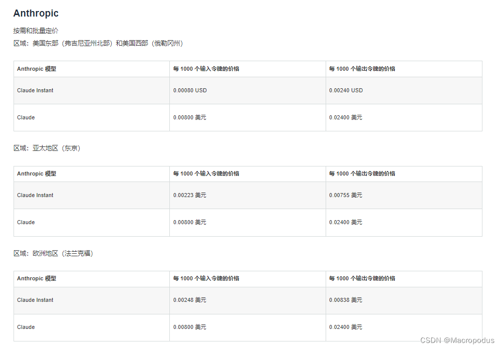
Task: Click the region line mentioning 弗吉尼亚州北部 and 俄勒冈州
Action: coord(98,43)
